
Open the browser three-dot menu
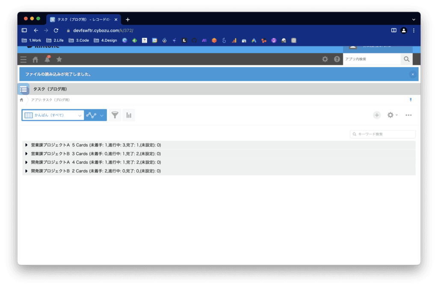(414, 30)
